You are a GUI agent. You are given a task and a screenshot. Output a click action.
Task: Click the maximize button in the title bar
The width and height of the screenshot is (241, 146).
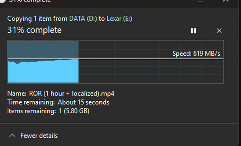[200, 1]
